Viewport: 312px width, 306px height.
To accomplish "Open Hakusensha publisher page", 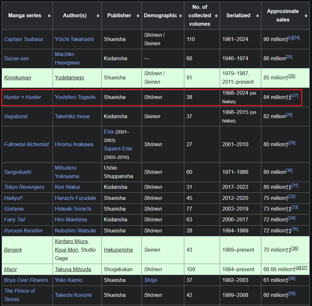I will point(118,250).
